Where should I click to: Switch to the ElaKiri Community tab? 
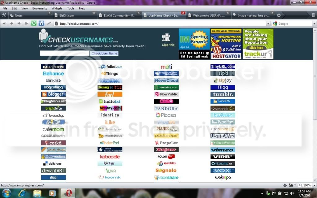(119, 15)
